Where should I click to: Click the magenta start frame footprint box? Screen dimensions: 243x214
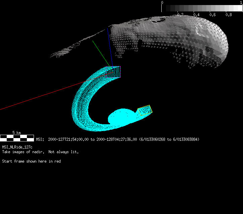pos(113,72)
